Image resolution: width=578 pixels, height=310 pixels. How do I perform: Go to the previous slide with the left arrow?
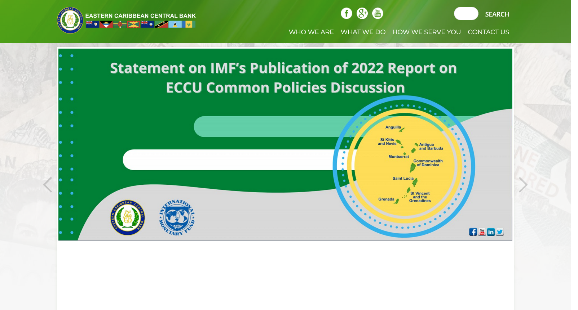click(x=48, y=185)
